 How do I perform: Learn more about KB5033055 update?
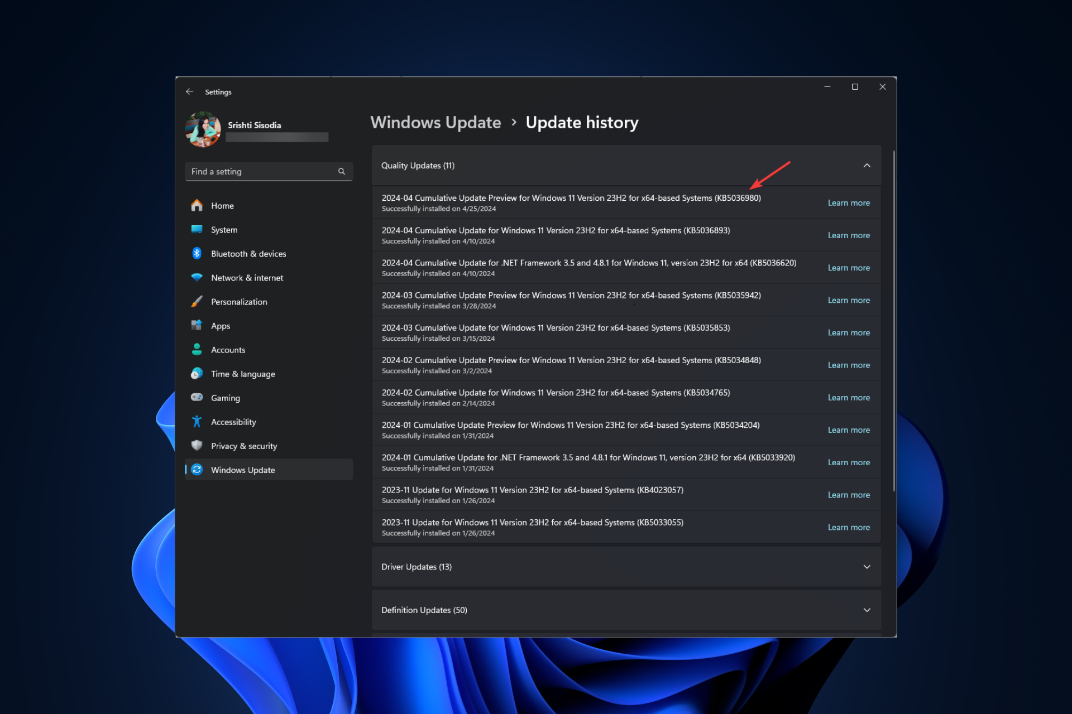point(849,527)
